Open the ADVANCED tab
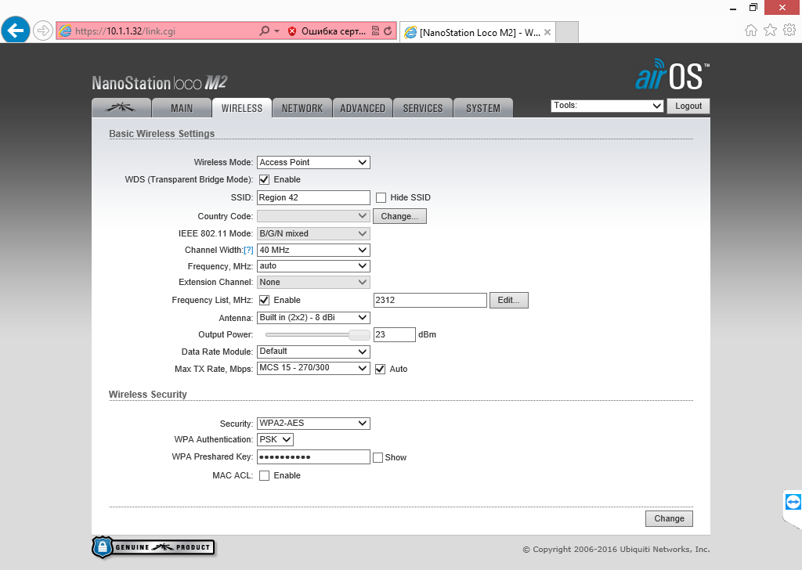 click(363, 108)
